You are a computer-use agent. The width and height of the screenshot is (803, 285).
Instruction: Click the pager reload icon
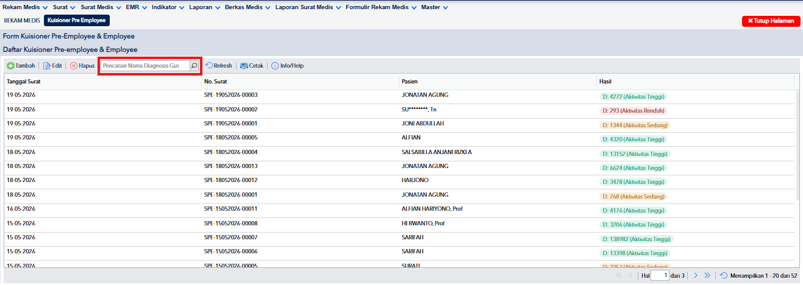pos(723,276)
